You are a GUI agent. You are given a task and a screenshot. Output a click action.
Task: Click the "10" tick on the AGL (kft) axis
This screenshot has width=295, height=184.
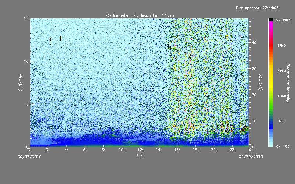tap(254, 121)
